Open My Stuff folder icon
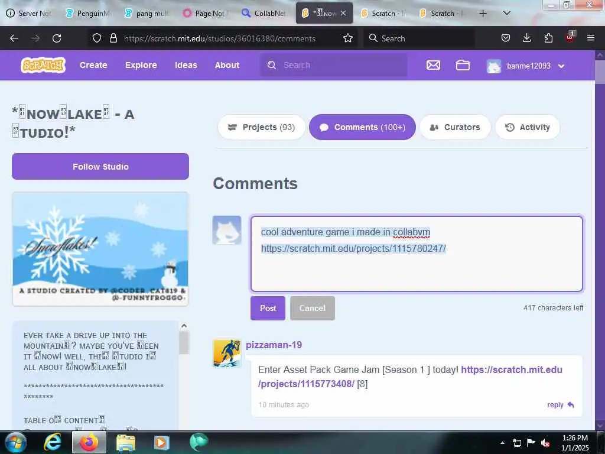 tap(463, 65)
